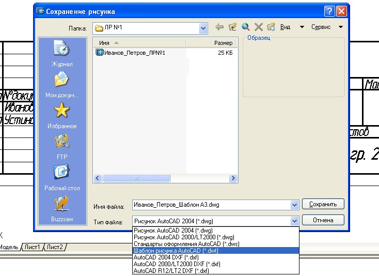Open the Мои документы folder shortcut
379x276 pixels.
(61, 84)
